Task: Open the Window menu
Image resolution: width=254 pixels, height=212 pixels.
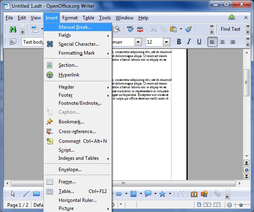Action: click(x=125, y=18)
